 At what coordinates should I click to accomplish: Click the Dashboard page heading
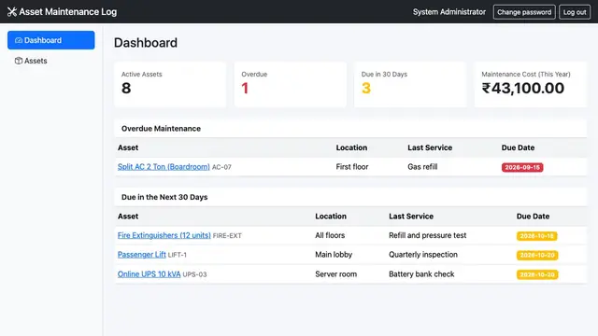146,43
